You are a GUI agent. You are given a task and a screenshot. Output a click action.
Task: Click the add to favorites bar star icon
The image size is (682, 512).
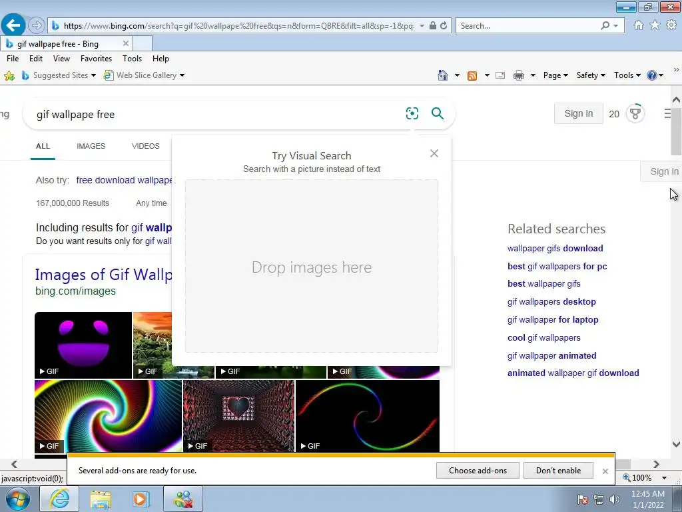click(x=9, y=76)
